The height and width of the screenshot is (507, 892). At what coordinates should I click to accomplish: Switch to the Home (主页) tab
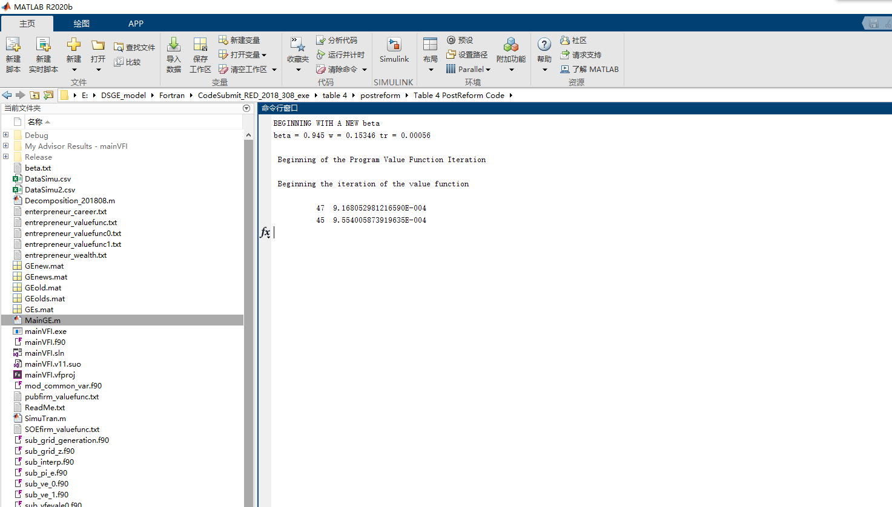click(27, 24)
